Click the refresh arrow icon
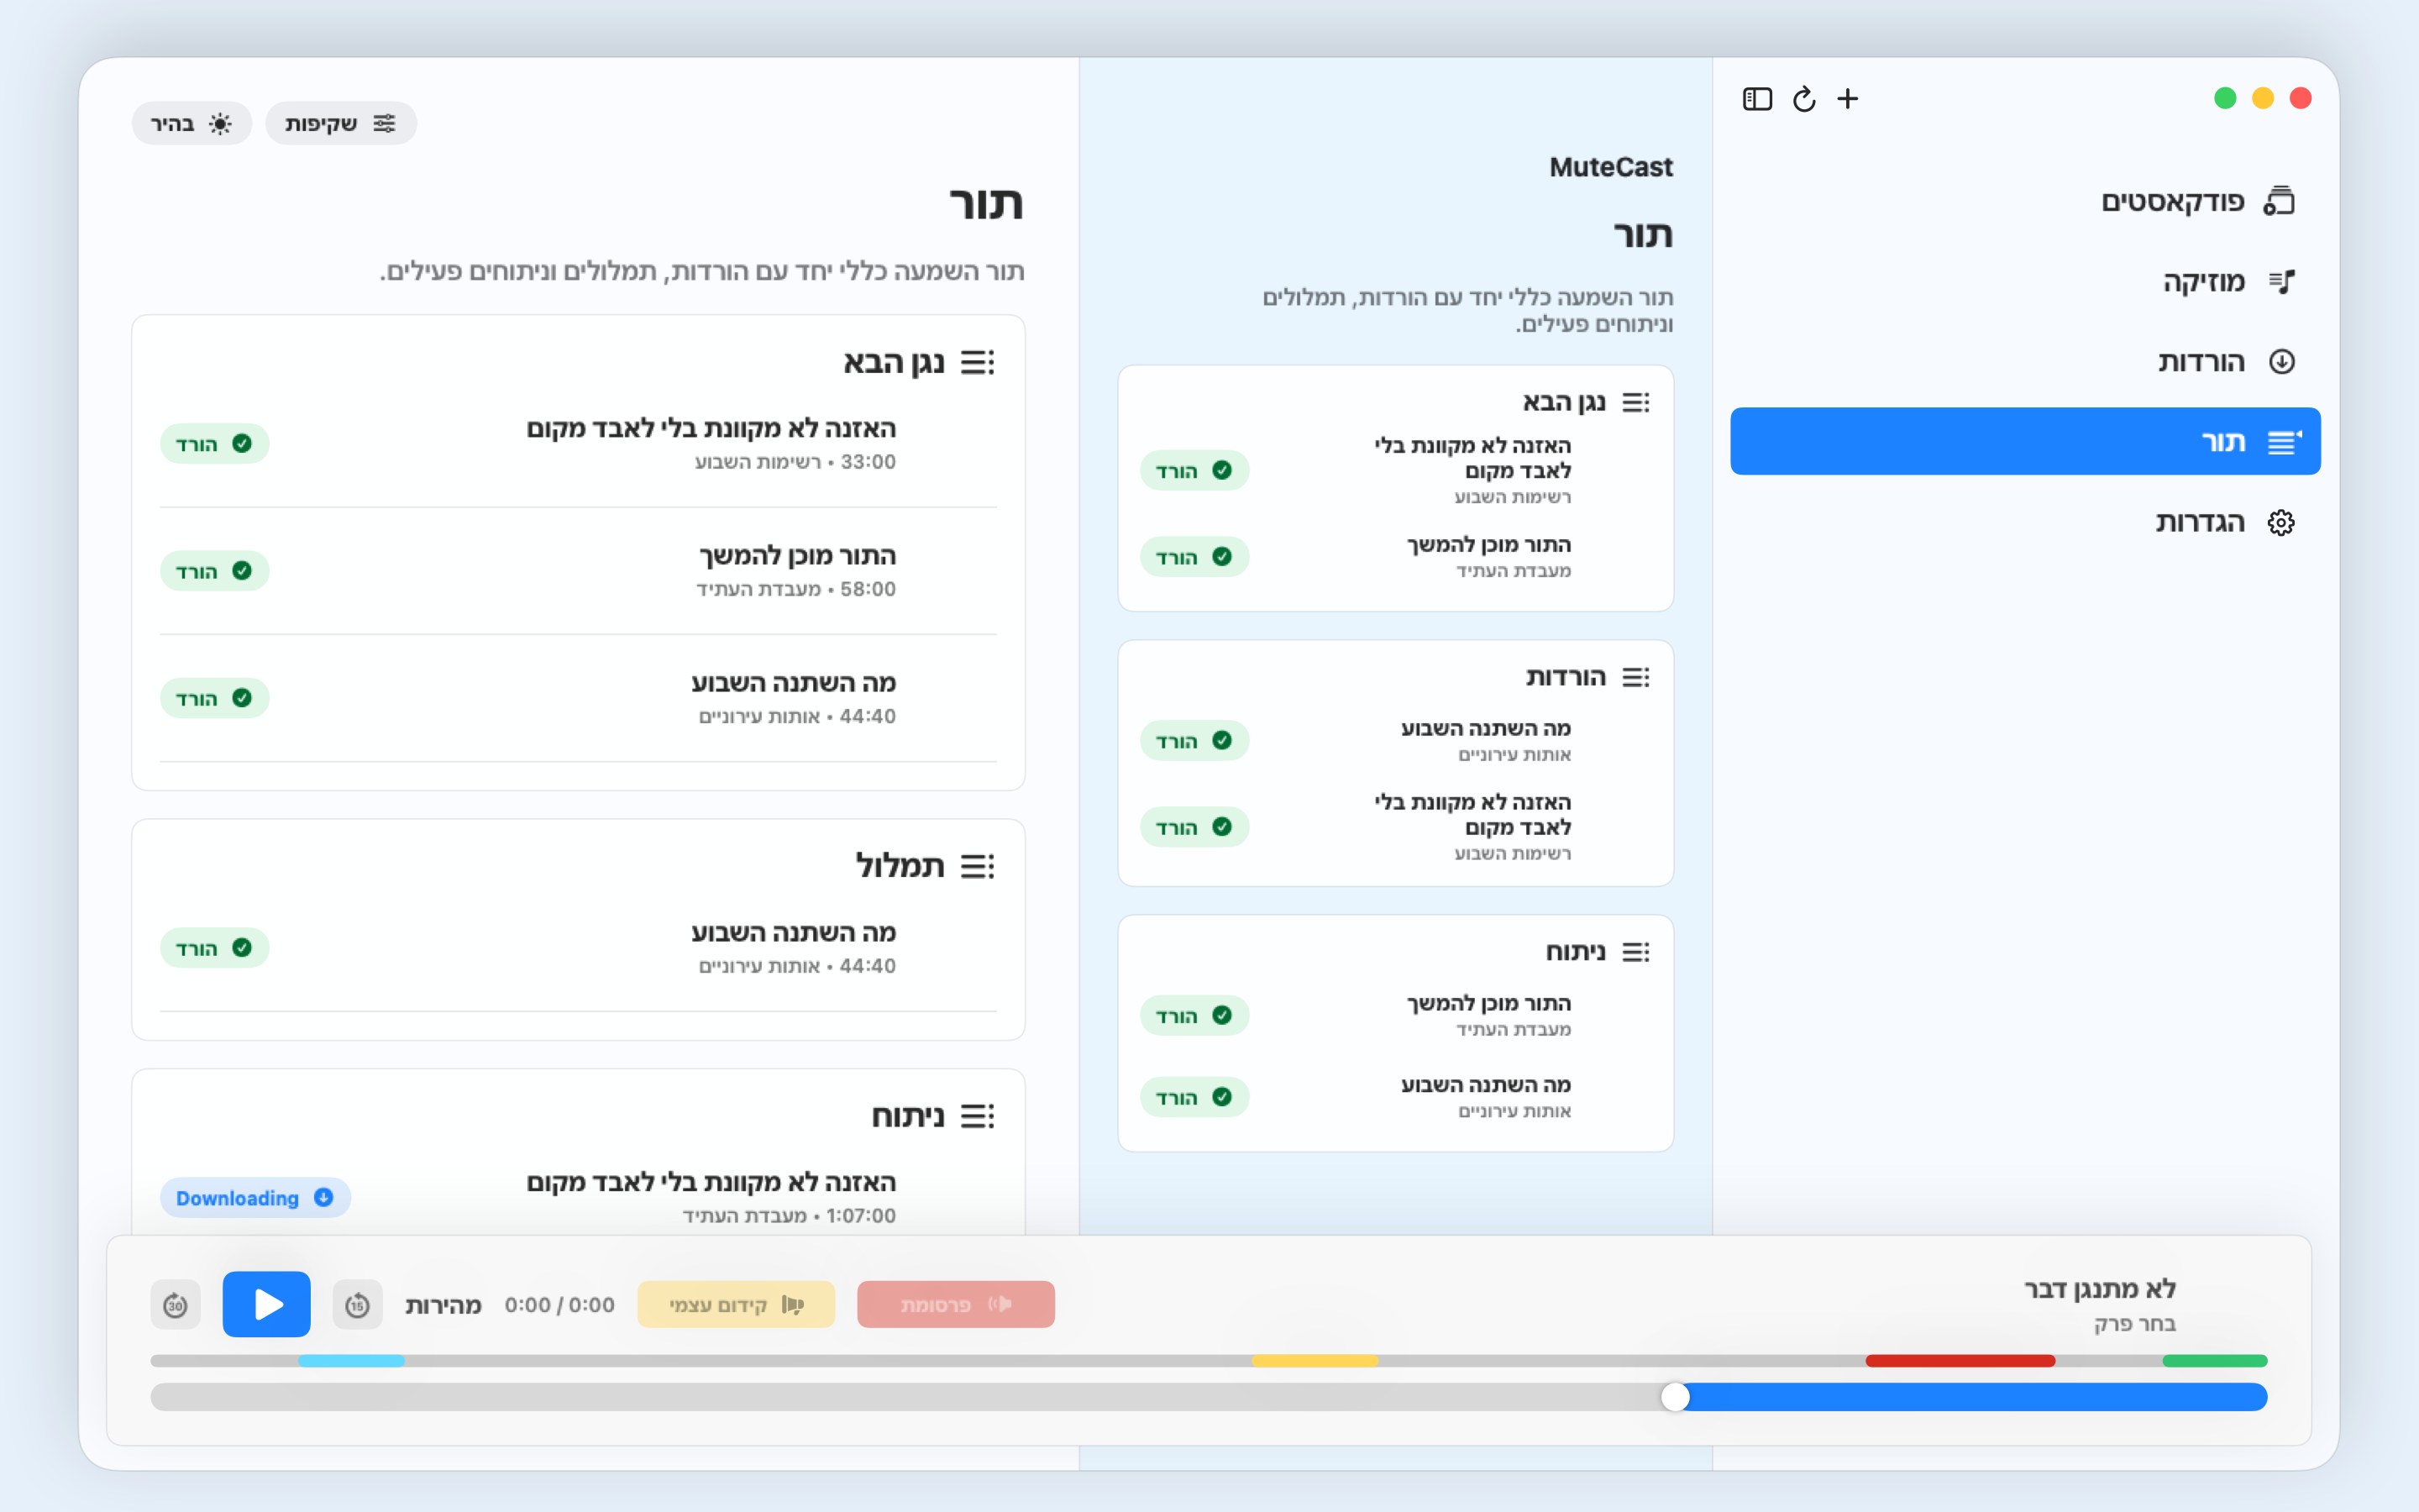The image size is (2419, 1512). [1803, 99]
